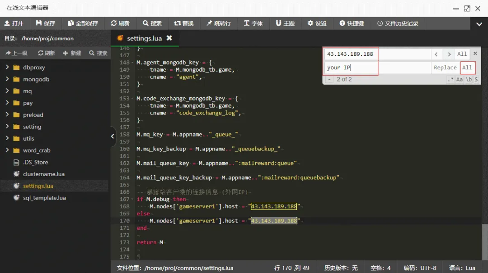
Task: Expand the toolbar overflow chevron at top right
Action: [x=479, y=24]
